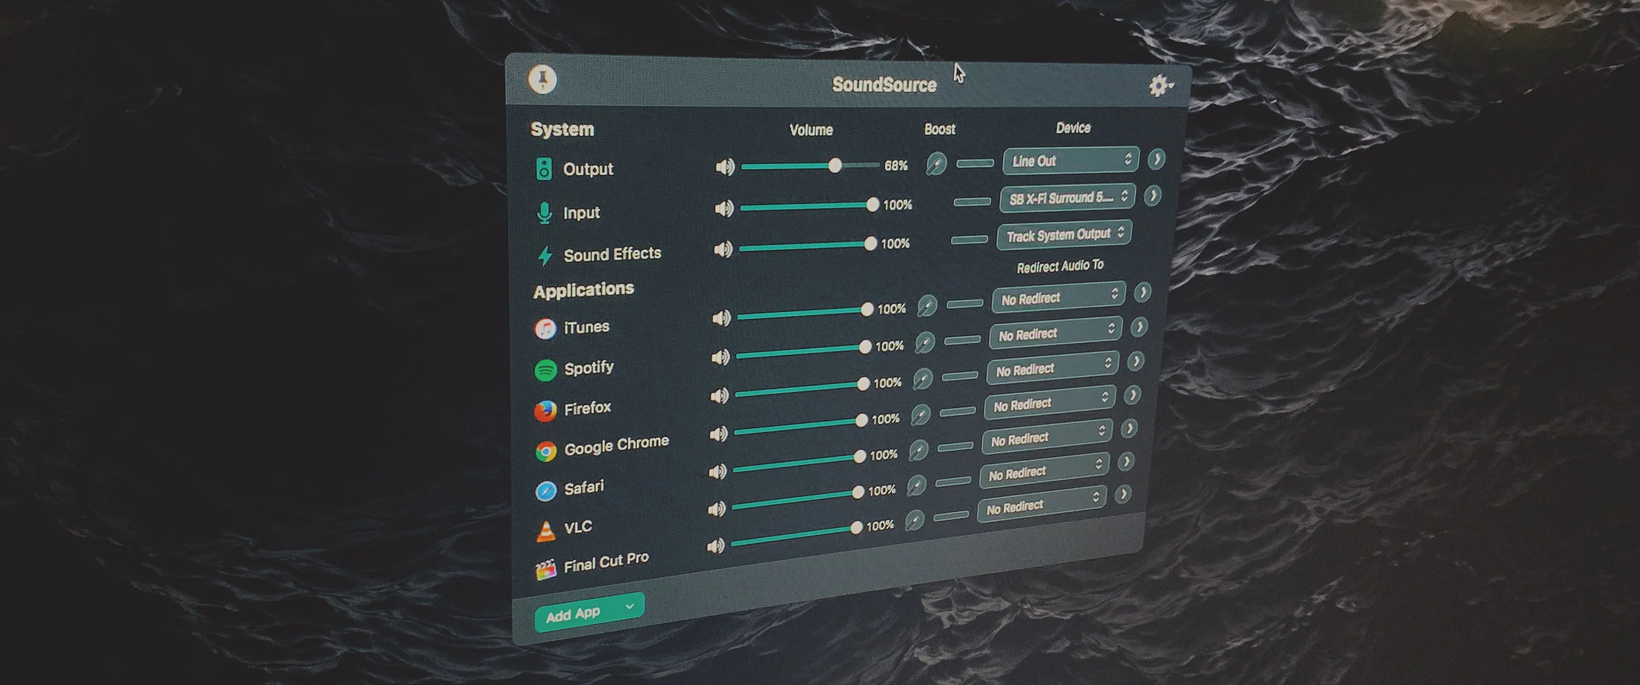1640x685 pixels.
Task: Click the "Applications" section heading
Action: pos(584,290)
